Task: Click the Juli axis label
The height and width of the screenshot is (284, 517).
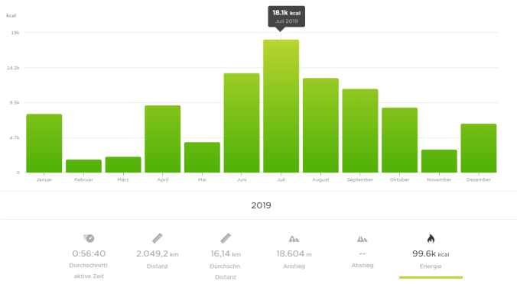Action: click(281, 179)
